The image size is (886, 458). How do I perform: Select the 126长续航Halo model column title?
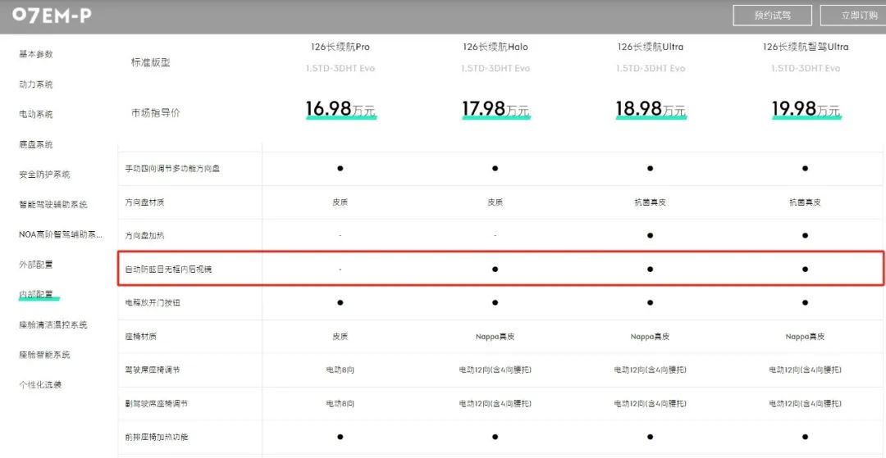(495, 47)
